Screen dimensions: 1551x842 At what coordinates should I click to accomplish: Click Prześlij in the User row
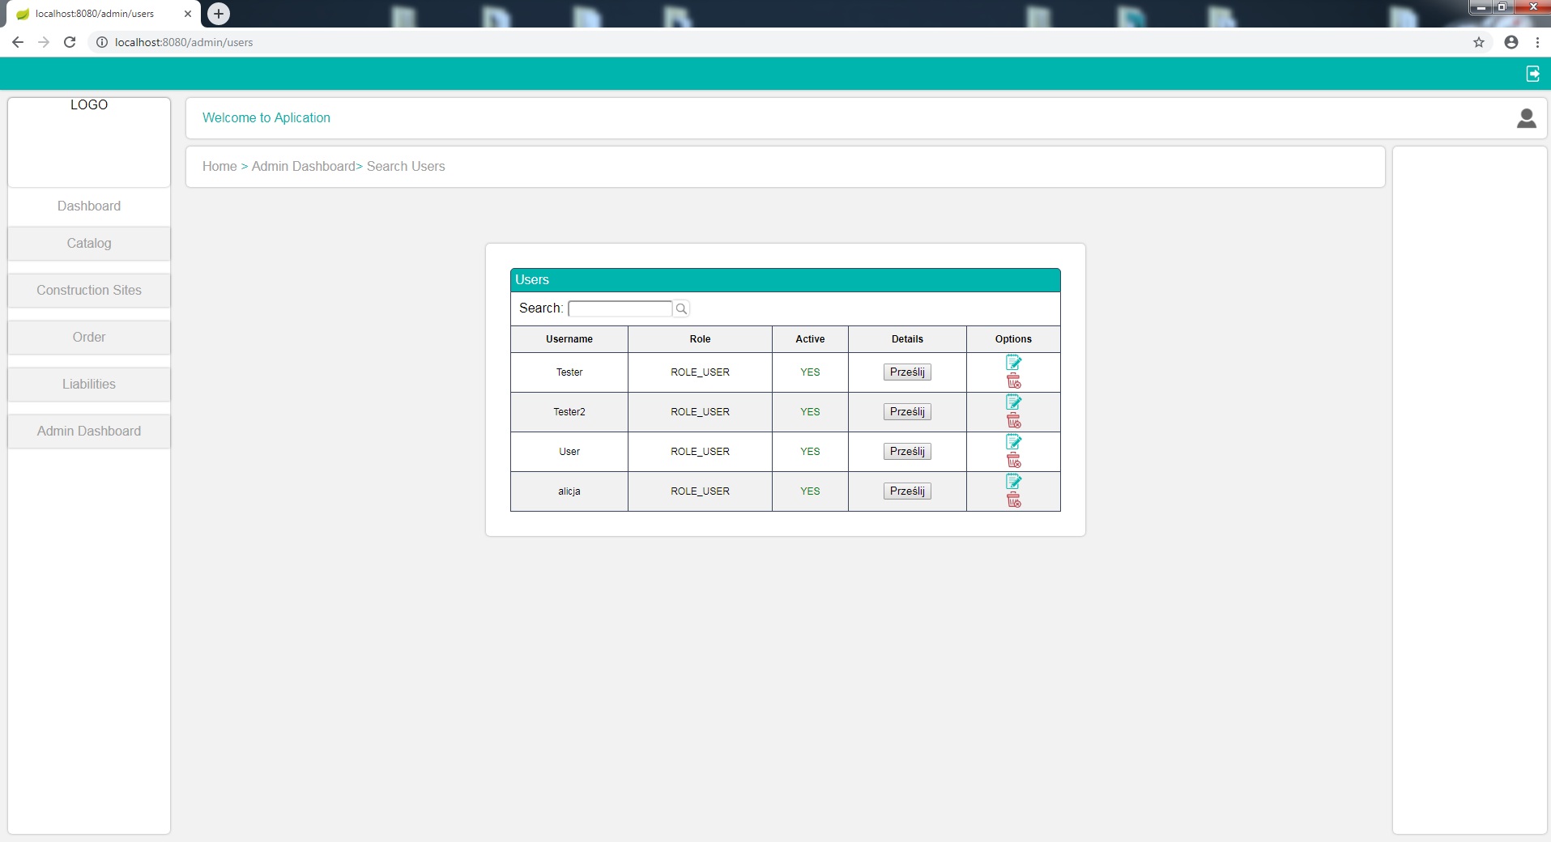[907, 452]
